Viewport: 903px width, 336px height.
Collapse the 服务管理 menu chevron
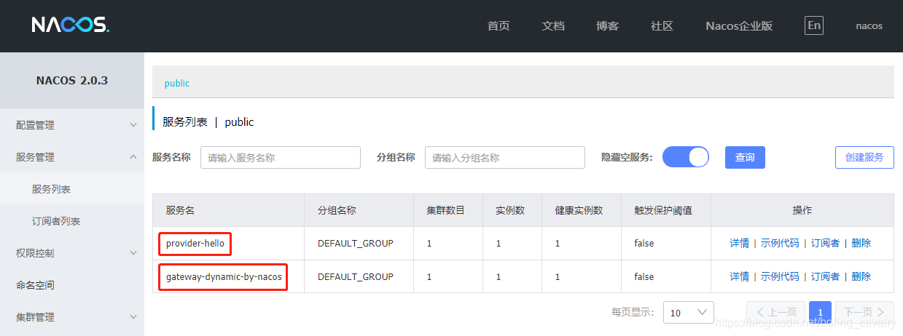[133, 157]
